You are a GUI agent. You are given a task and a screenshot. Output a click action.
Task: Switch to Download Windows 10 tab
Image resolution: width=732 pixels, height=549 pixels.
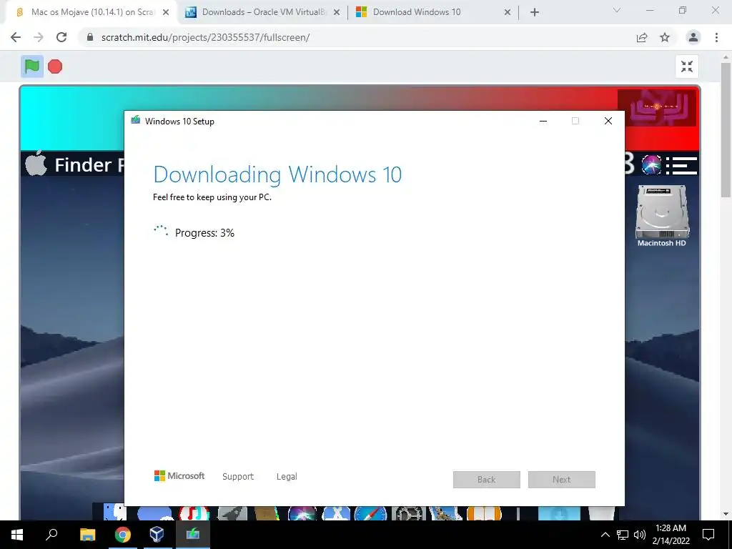434,12
